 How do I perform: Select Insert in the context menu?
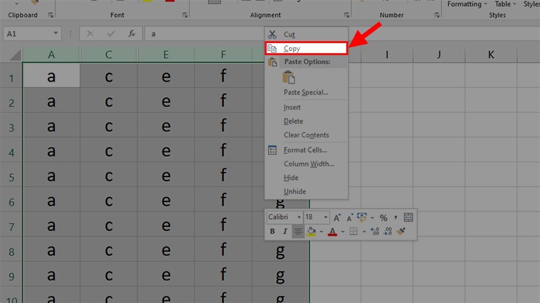click(292, 107)
